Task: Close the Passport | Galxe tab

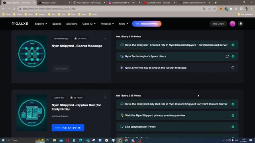Action: [69, 3]
